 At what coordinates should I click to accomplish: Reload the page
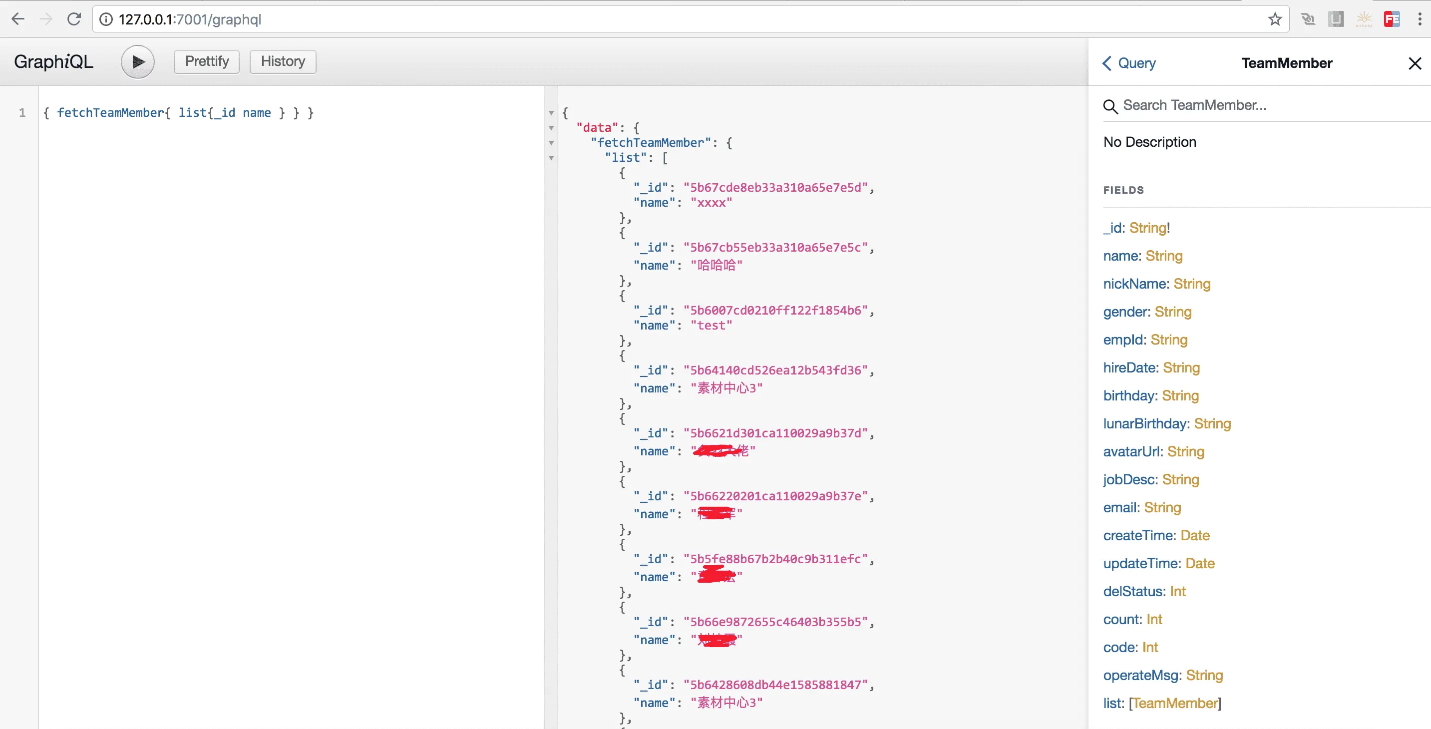[74, 19]
